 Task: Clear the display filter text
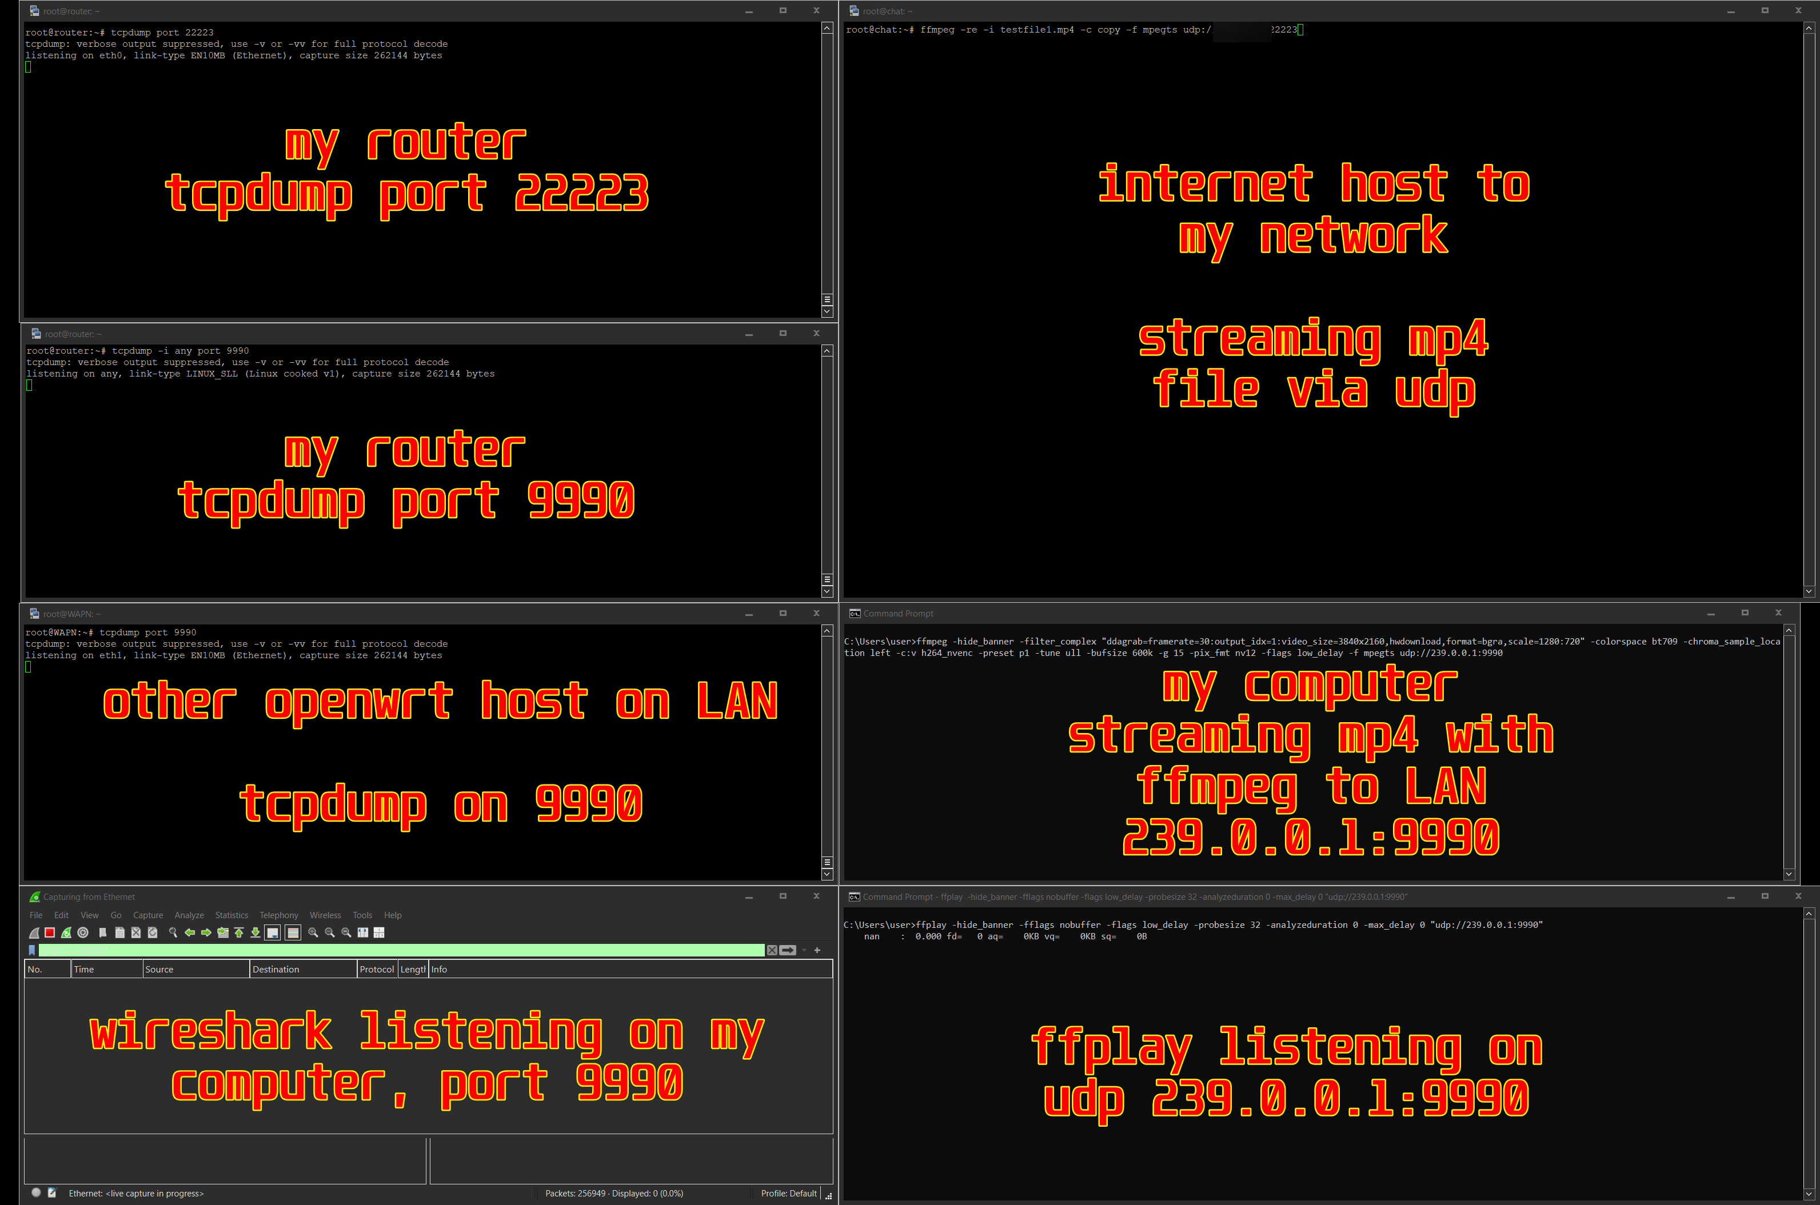pyautogui.click(x=772, y=951)
